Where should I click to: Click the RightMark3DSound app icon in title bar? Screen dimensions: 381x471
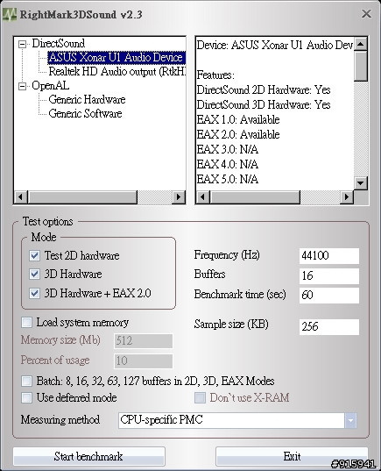click(x=10, y=14)
